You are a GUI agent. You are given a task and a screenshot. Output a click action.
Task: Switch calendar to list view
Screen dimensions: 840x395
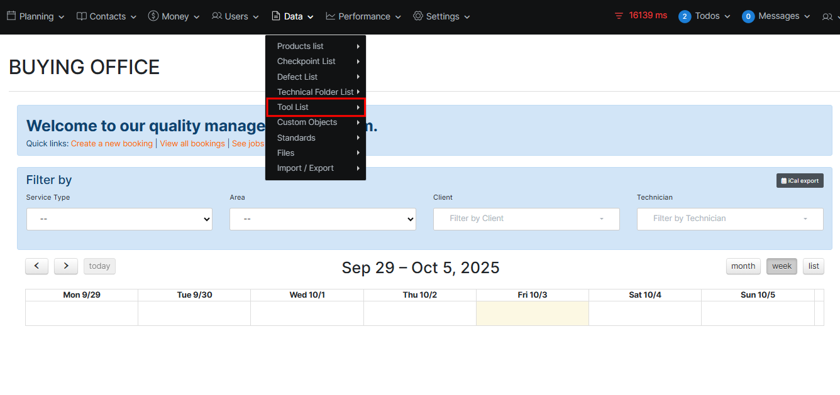(x=814, y=266)
